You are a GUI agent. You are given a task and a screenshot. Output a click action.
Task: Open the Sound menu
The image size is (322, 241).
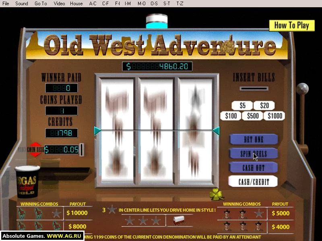coord(22,4)
